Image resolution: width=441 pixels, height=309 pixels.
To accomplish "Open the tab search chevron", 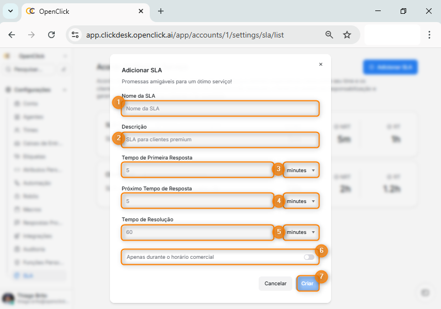I will [10, 11].
